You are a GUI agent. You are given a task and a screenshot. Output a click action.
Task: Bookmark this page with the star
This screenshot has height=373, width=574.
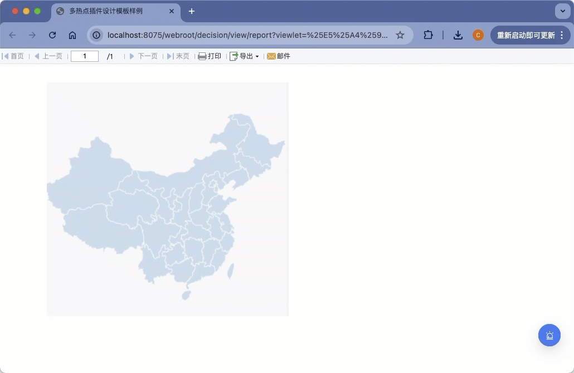400,35
